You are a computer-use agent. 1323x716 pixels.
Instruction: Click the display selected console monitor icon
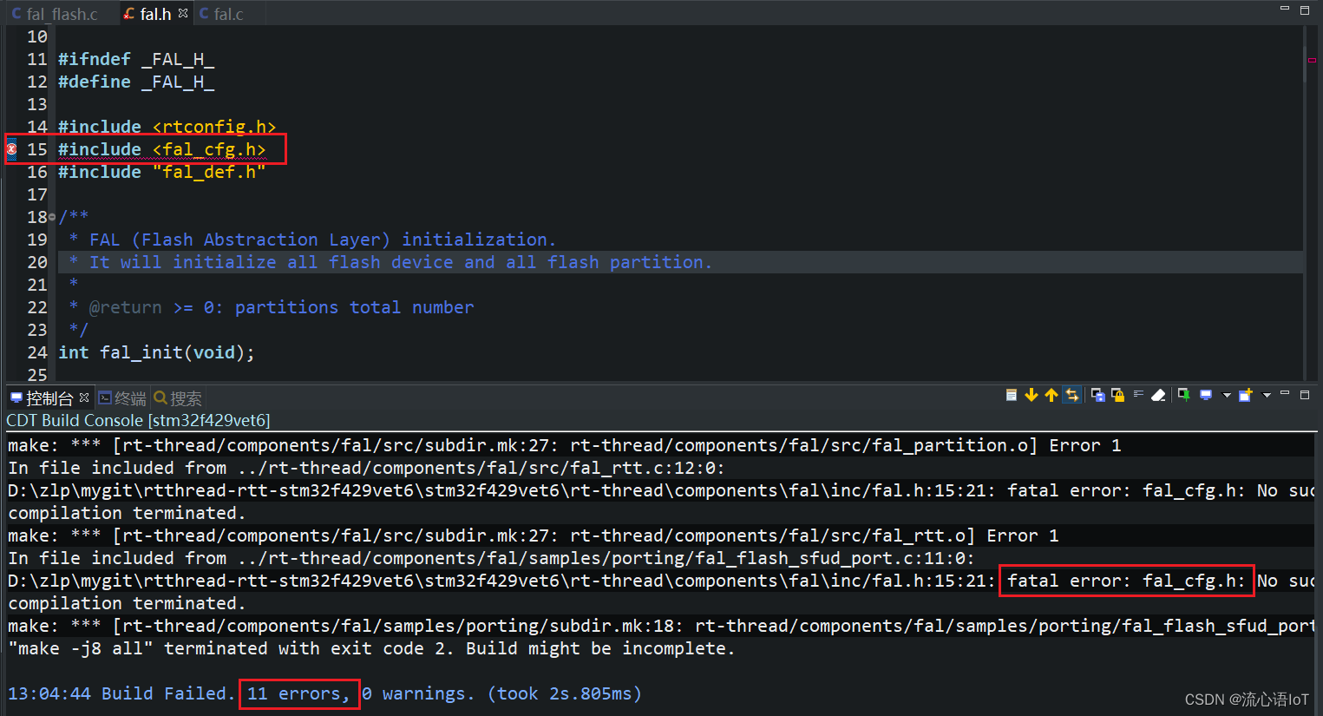tap(1206, 395)
